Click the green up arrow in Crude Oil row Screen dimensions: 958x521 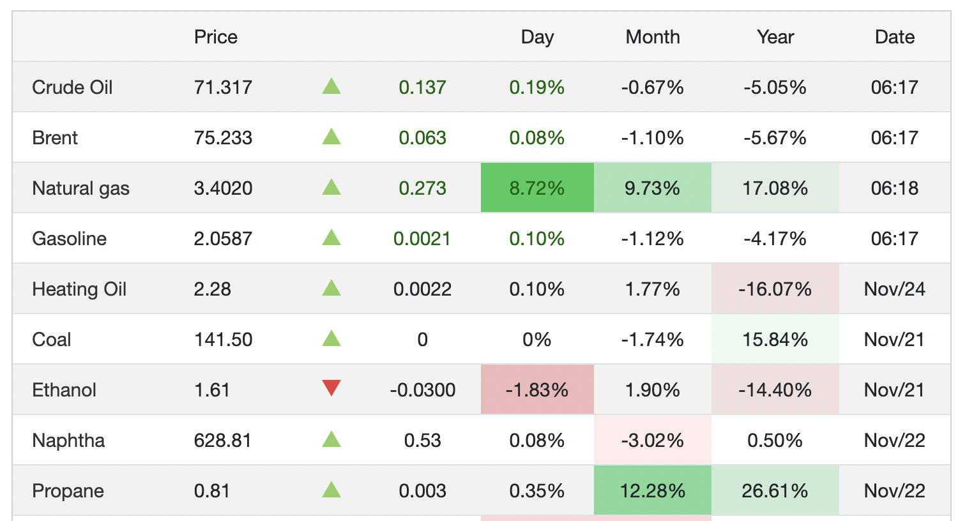[x=331, y=86]
